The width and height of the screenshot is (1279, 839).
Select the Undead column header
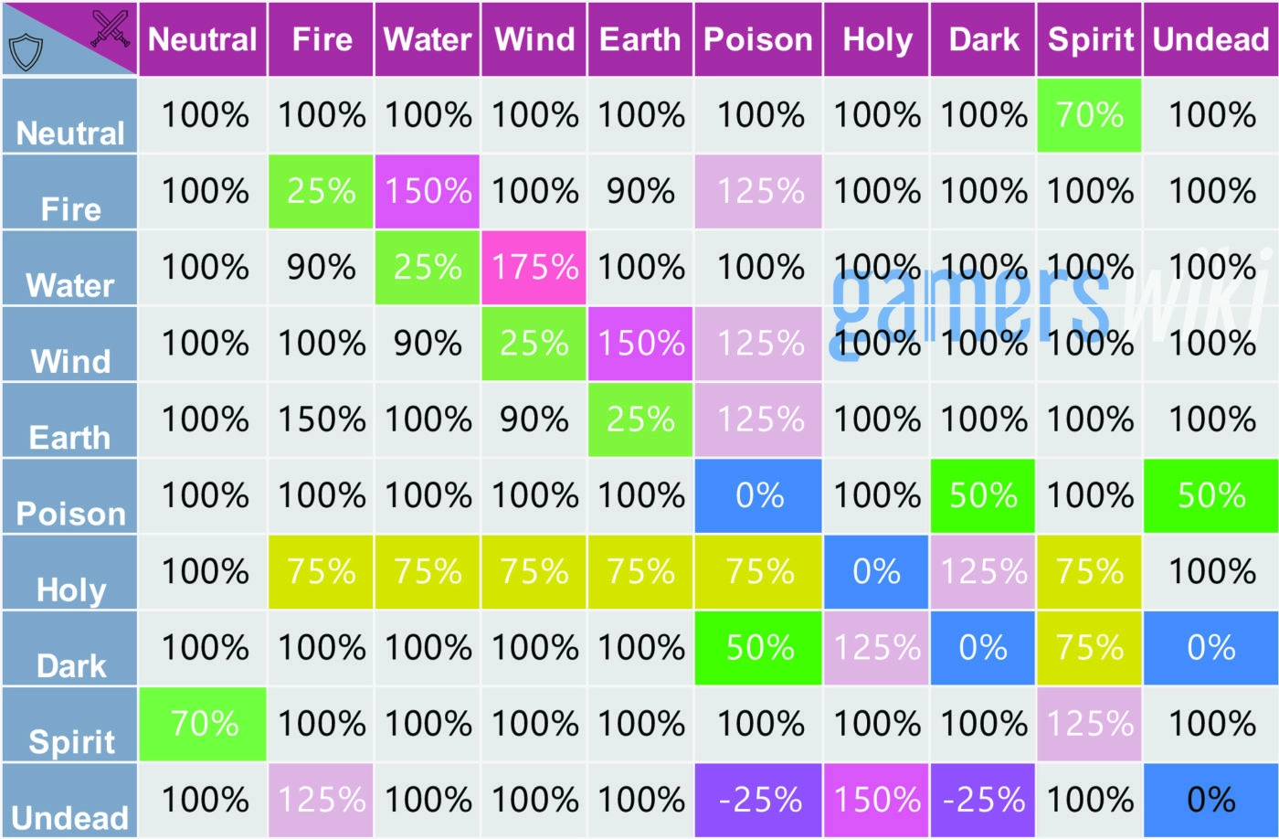pos(1210,39)
